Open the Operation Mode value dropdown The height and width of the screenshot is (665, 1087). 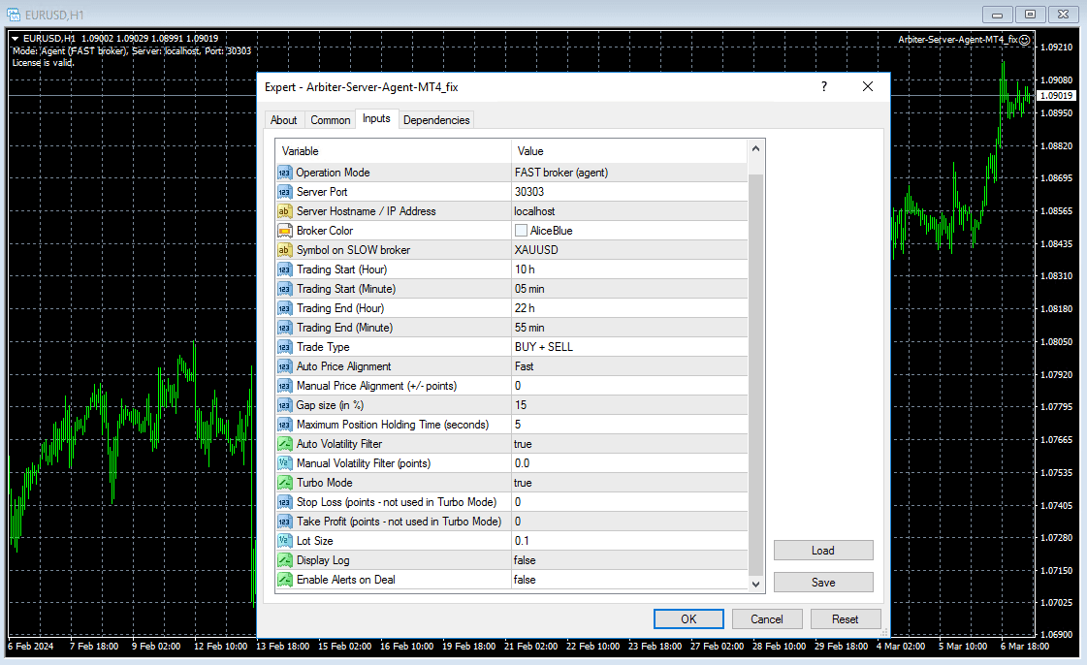coord(628,173)
